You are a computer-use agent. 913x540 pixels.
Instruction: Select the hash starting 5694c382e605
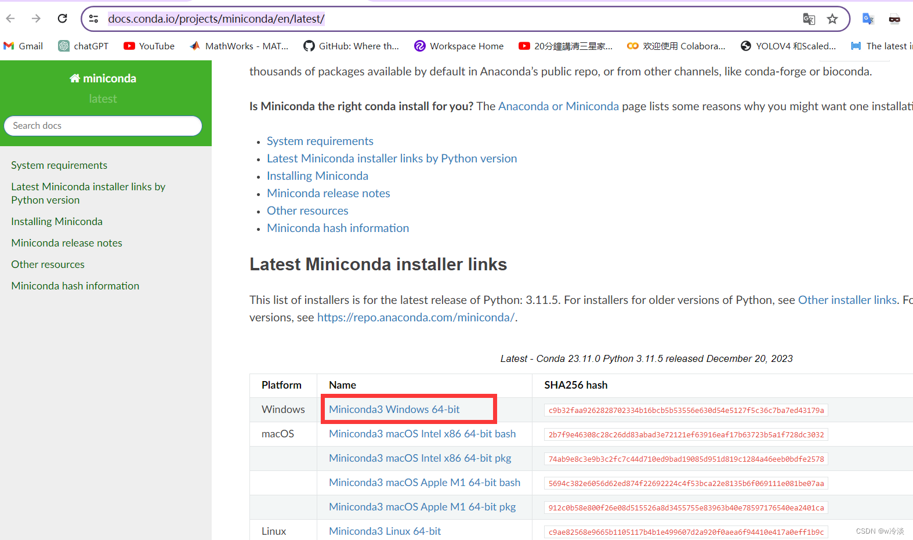point(686,483)
